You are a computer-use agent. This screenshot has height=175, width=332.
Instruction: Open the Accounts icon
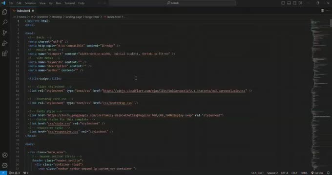click(5, 155)
